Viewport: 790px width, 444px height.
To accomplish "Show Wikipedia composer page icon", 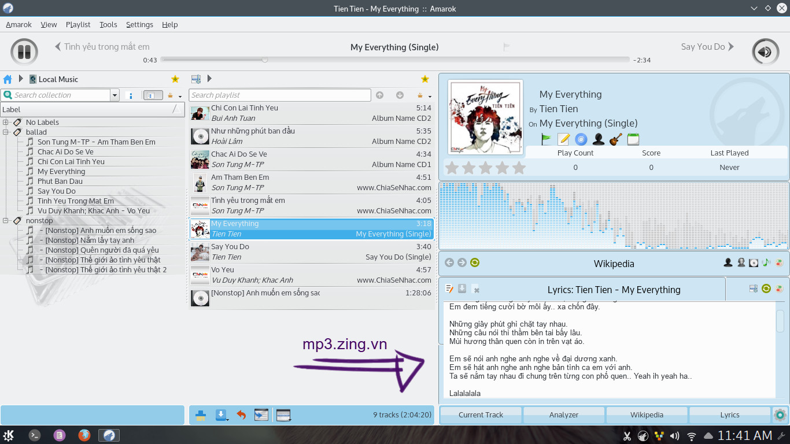I will [x=741, y=262].
